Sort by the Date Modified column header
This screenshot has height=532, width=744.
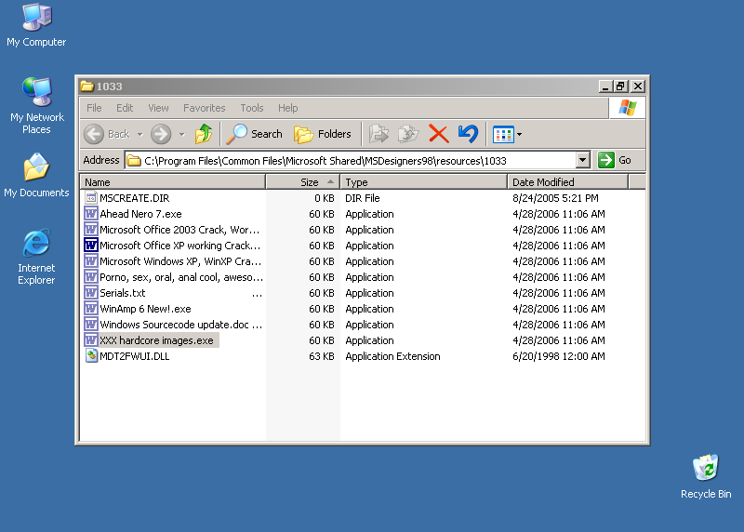(x=567, y=182)
